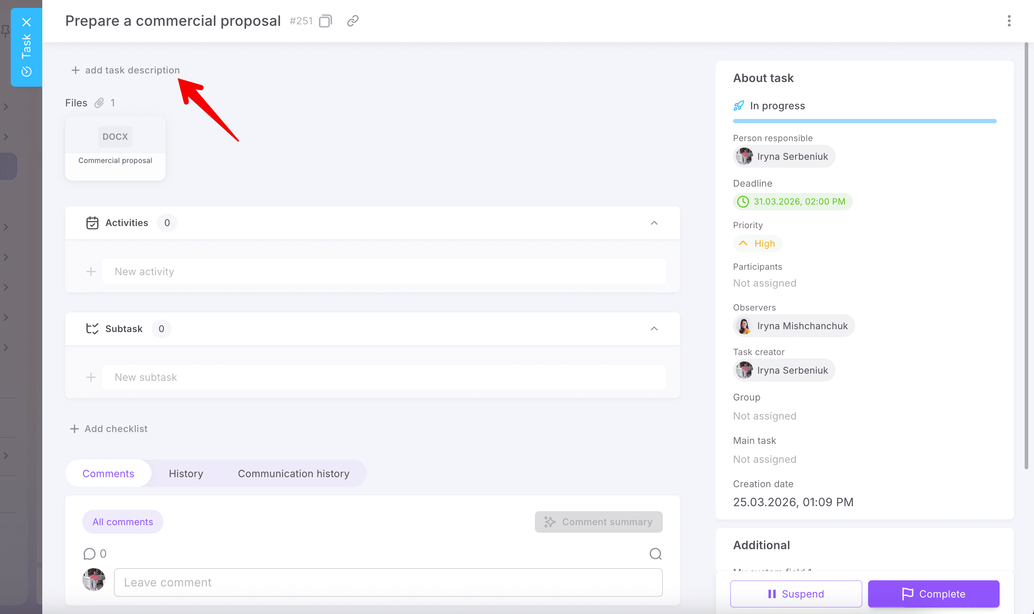Image resolution: width=1034 pixels, height=614 pixels.
Task: Select the All comments filter chip
Action: tap(123, 522)
